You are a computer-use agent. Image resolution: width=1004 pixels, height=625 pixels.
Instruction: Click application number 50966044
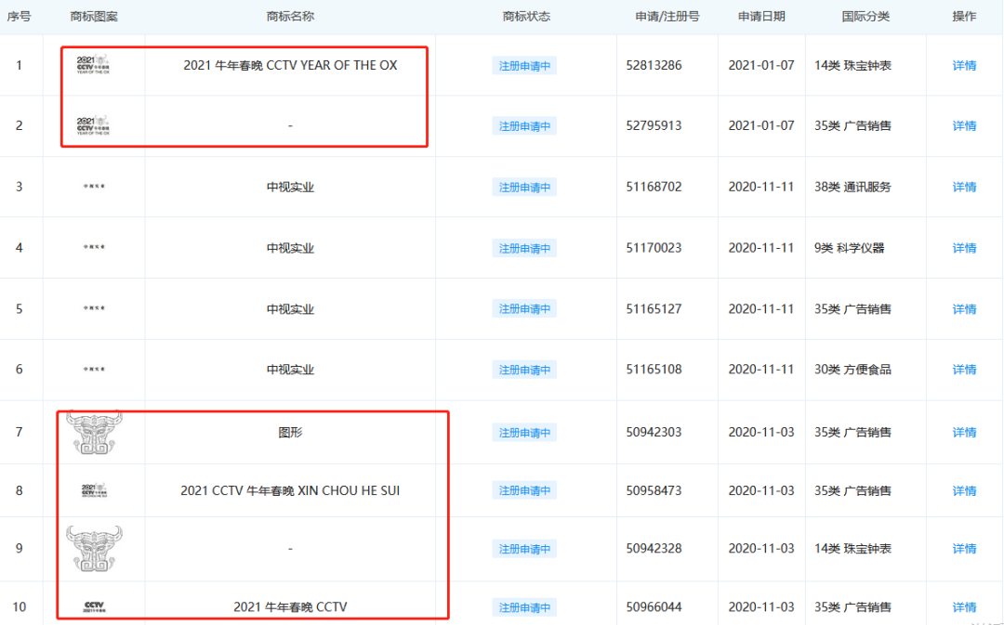[654, 607]
